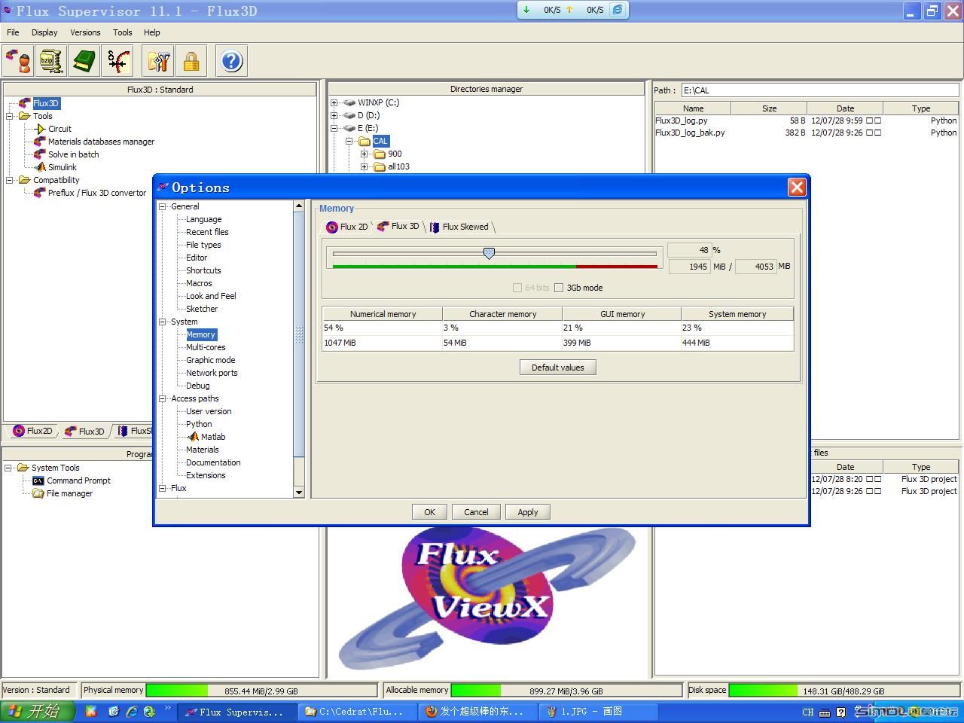Collapse the System node in Options tree

(x=162, y=322)
